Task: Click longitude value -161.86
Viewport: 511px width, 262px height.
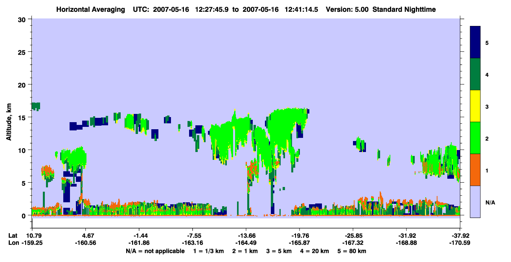Action: [139, 243]
